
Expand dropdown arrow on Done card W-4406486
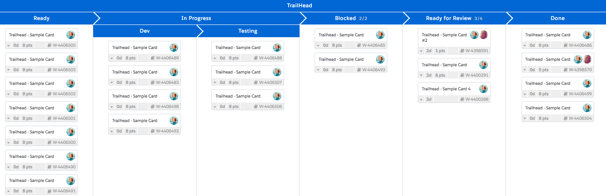click(525, 46)
